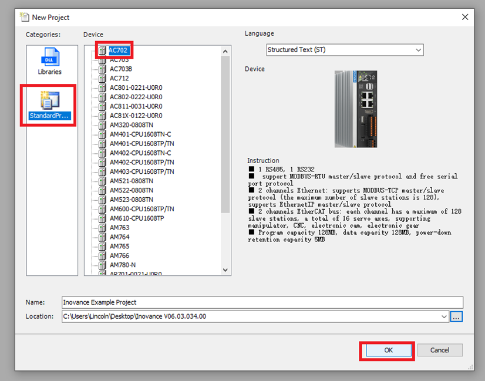Click the AC712 device icon
The image size is (485, 381).
point(102,78)
